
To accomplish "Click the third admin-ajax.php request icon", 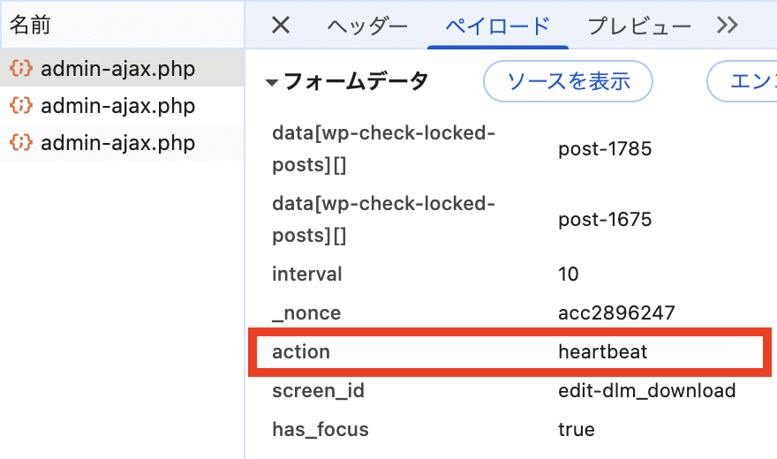I will coord(20,143).
